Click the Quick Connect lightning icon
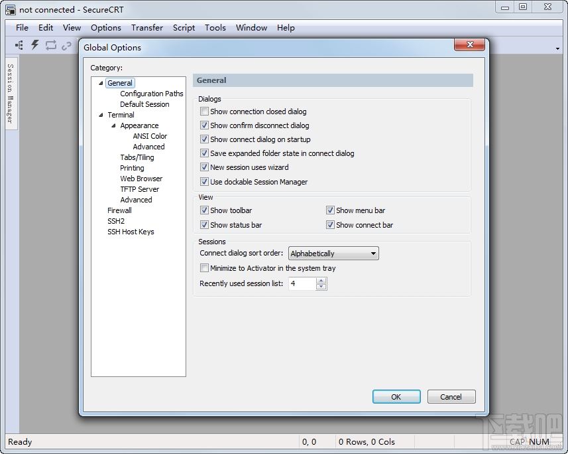This screenshot has width=568, height=454. [x=34, y=45]
